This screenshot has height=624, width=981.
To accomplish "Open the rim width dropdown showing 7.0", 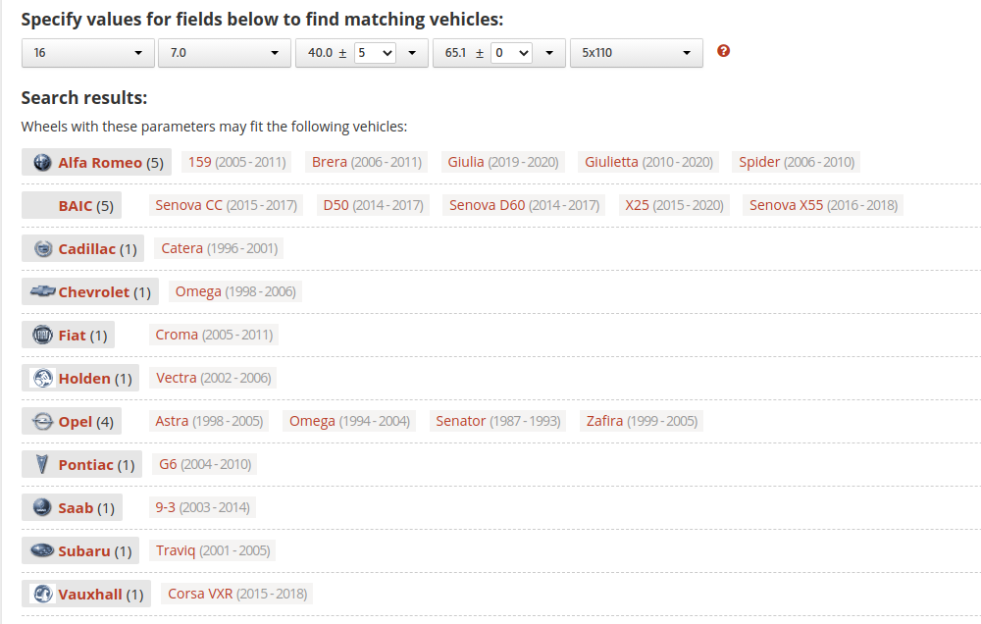I will pos(225,53).
